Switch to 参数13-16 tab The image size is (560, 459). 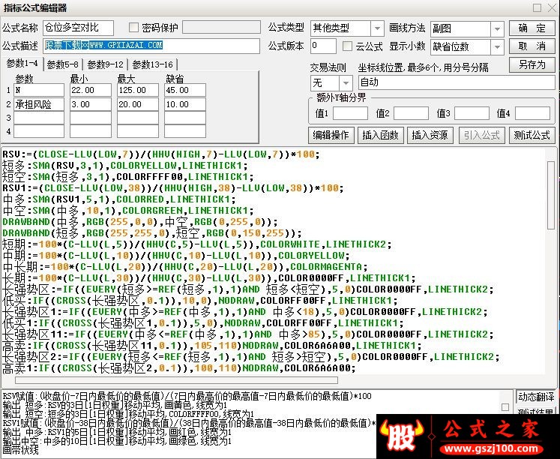(x=152, y=64)
